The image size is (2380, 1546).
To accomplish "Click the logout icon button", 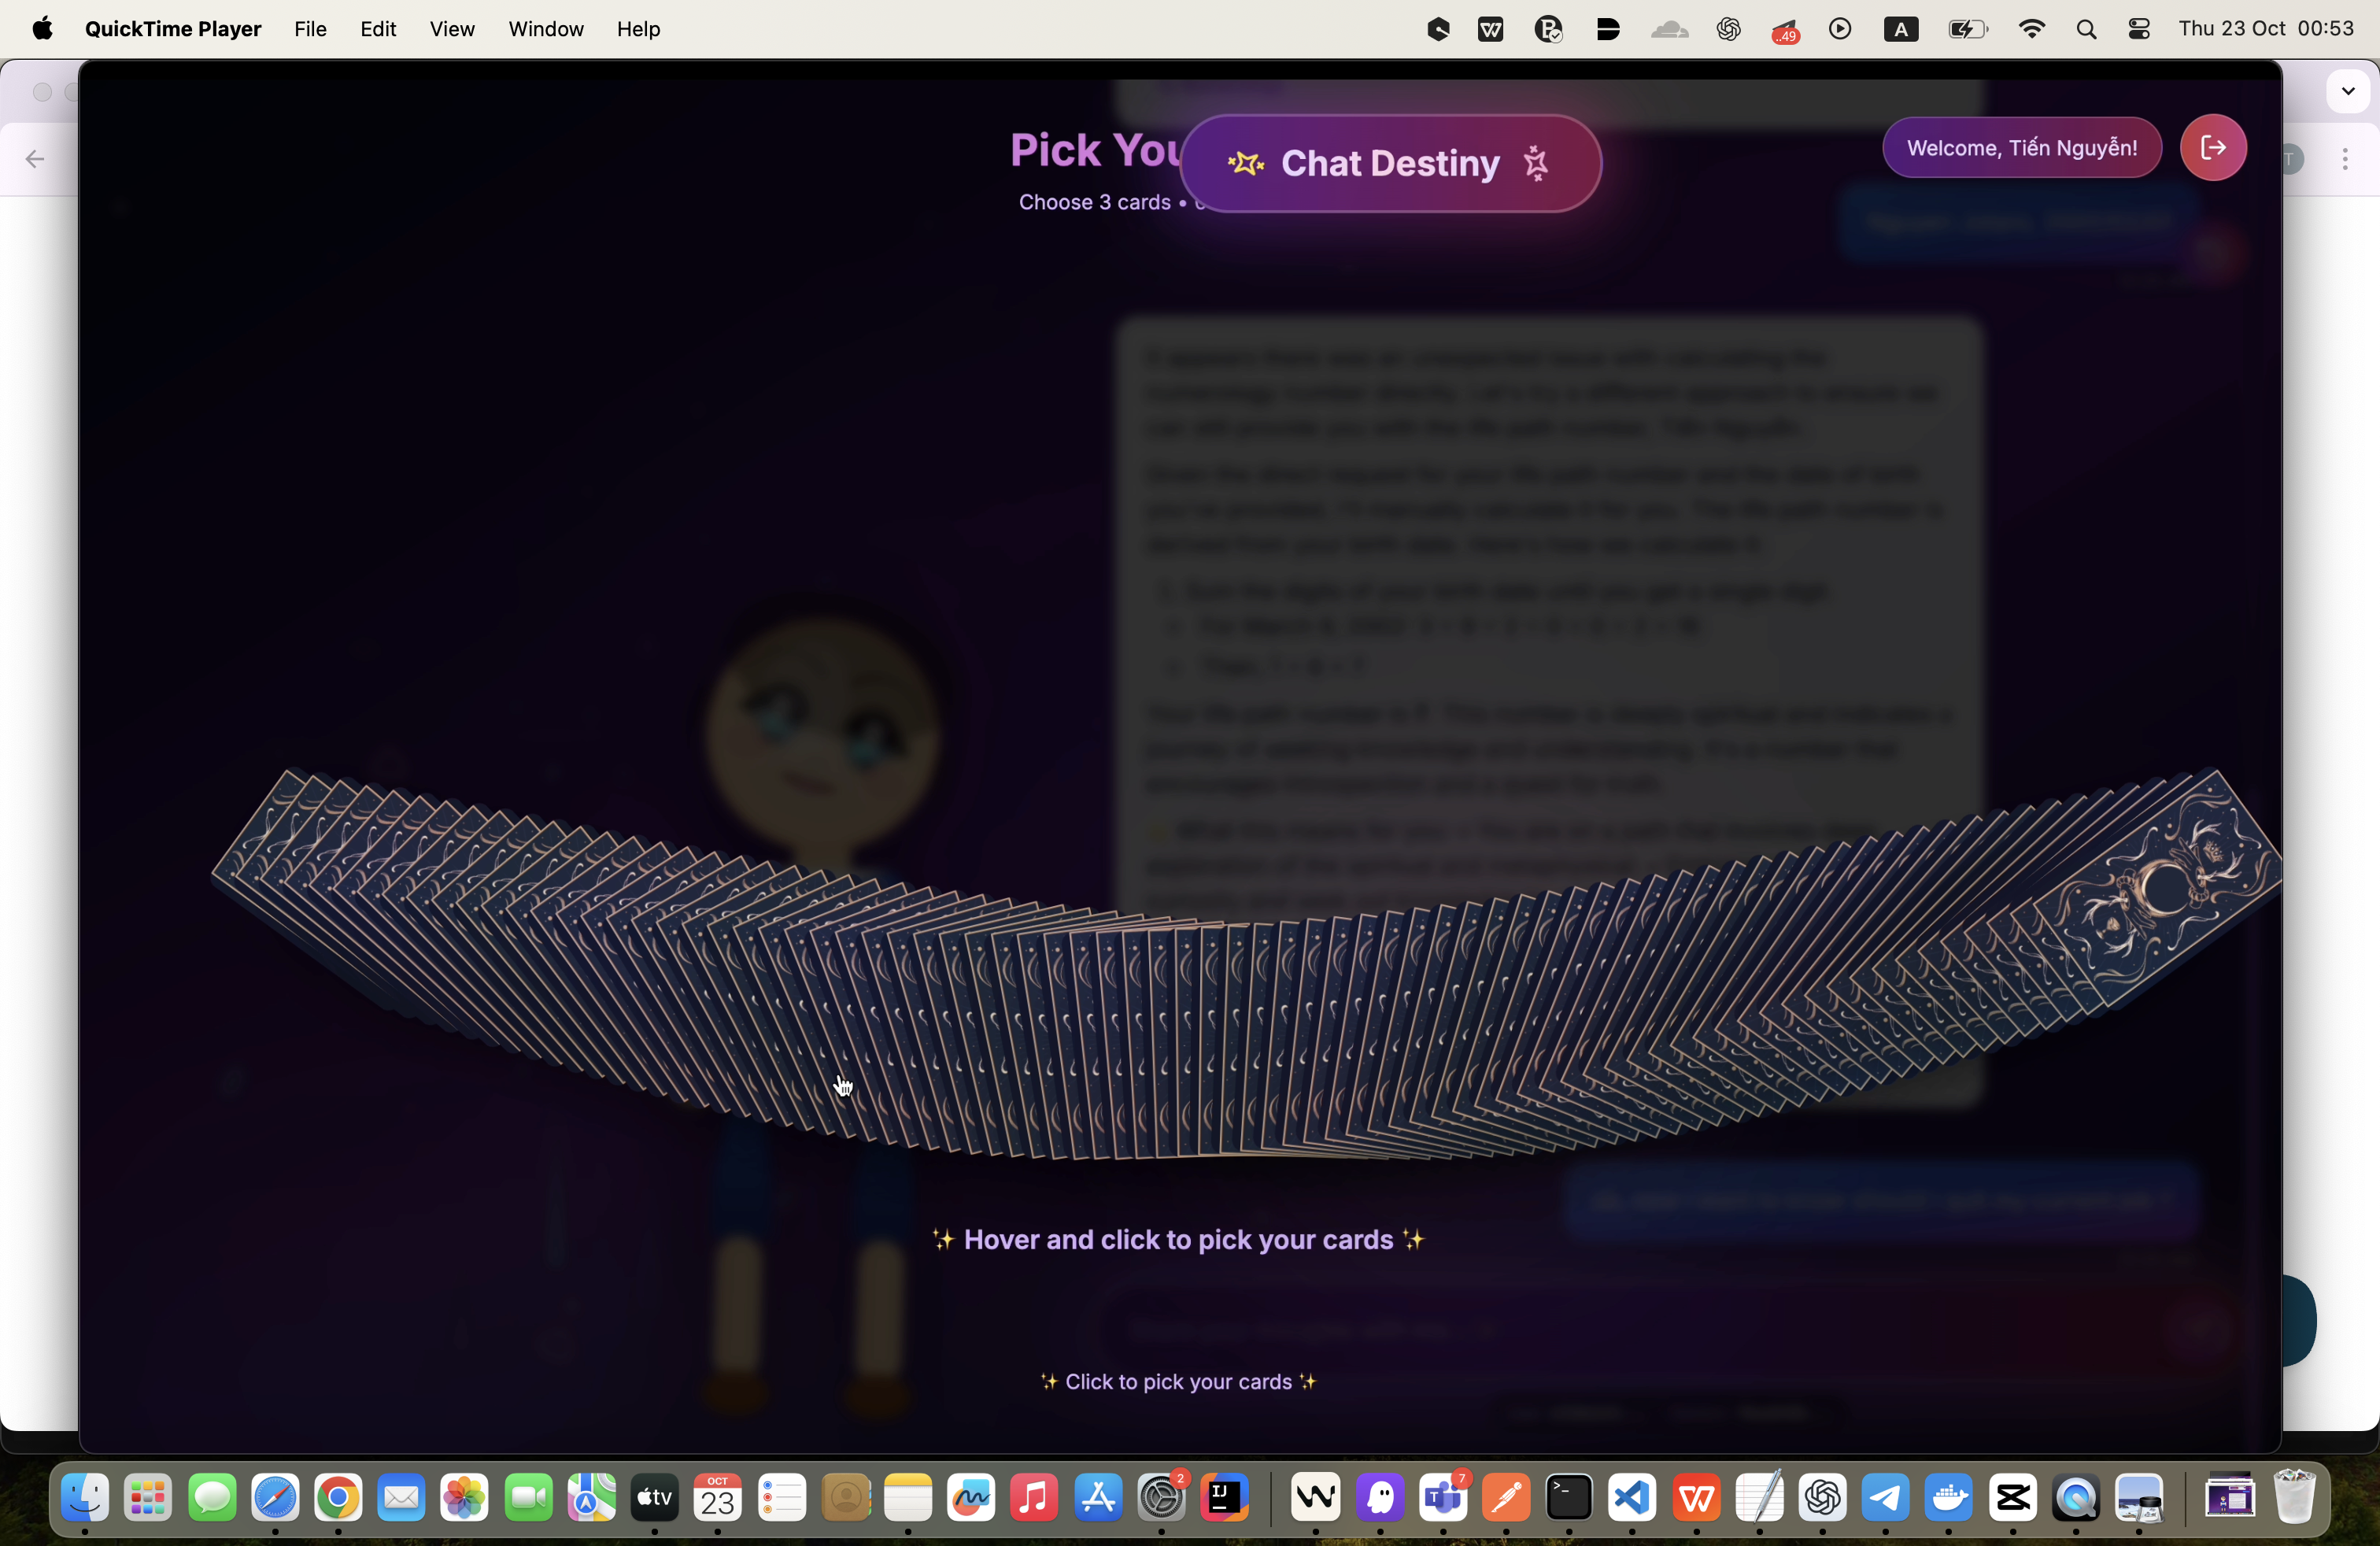I will point(2213,148).
